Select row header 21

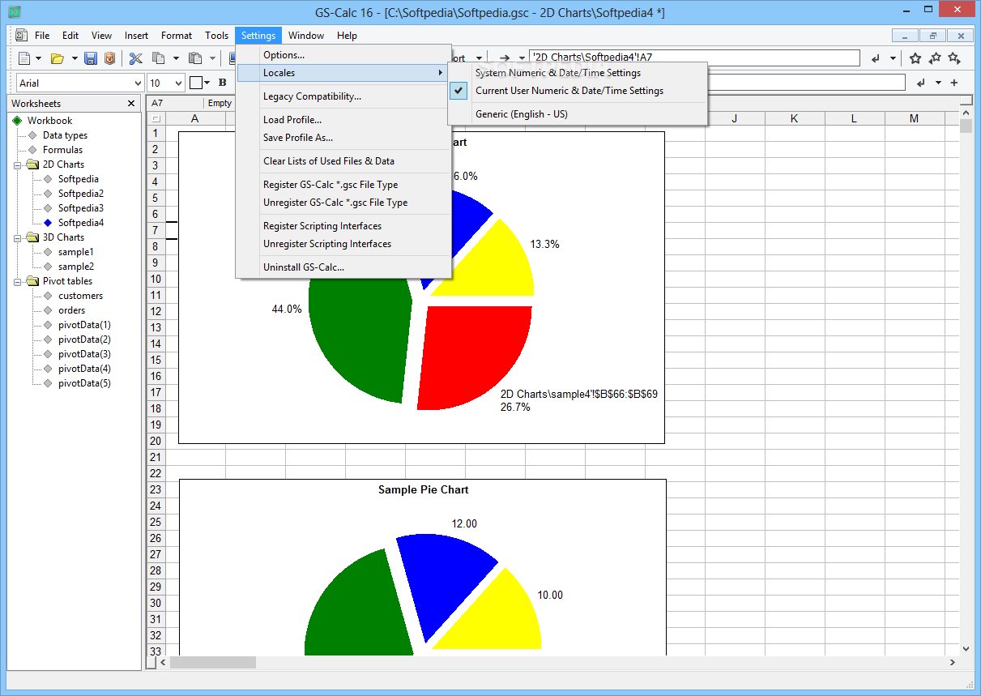point(156,458)
